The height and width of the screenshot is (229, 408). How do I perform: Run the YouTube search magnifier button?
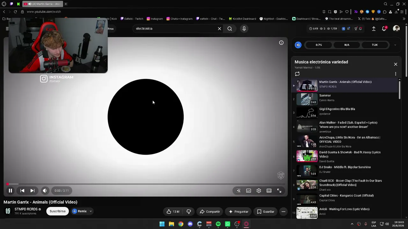[229, 29]
